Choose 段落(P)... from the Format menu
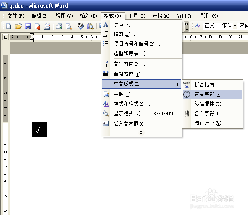This screenshot has width=248, height=215. tap(141, 34)
